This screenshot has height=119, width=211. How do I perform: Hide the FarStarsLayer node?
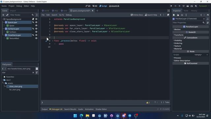click(36, 29)
